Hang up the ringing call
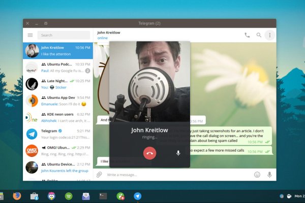This screenshot has height=203, width=305. pyautogui.click(x=149, y=152)
